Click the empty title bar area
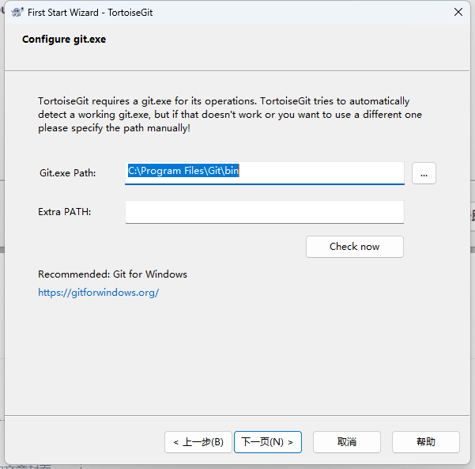 pyautogui.click(x=316, y=12)
